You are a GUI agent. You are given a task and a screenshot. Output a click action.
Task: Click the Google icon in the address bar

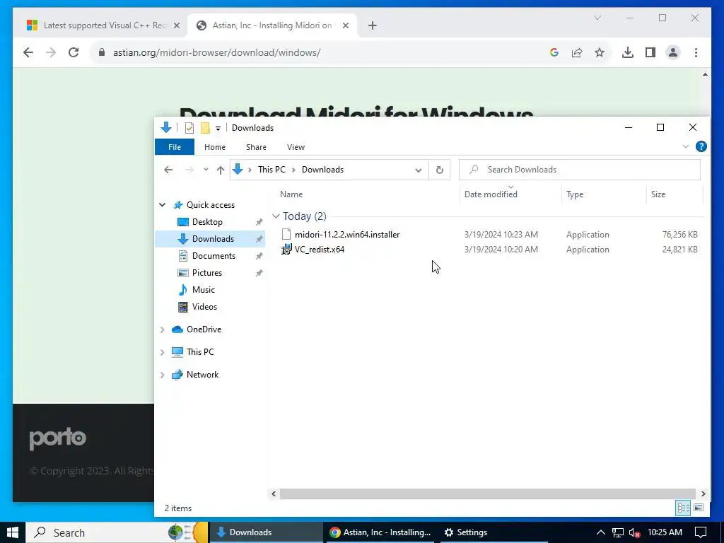(x=554, y=52)
